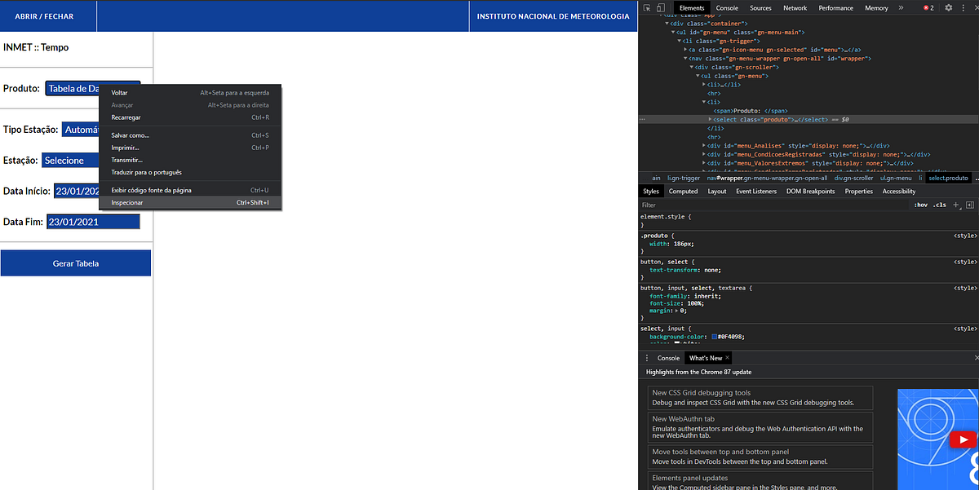This screenshot has width=979, height=490.
Task: Toggle the computed styles sidebar icon
Action: pos(969,205)
